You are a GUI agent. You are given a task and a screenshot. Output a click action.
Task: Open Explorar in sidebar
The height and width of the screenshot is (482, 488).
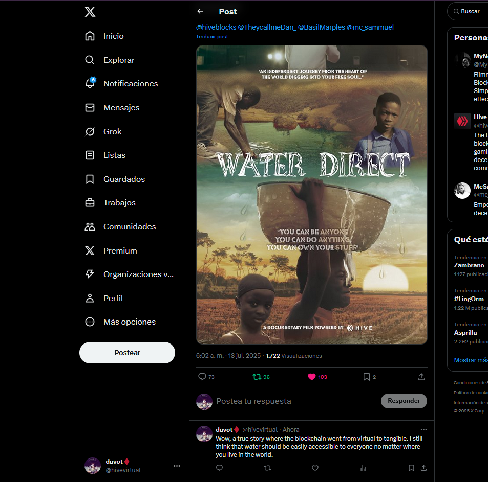(110, 60)
